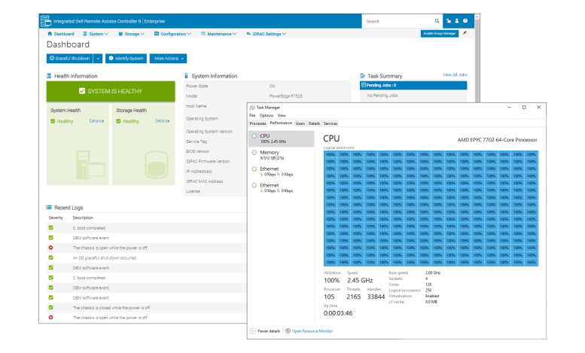
Task: Click the Pending Jobs : 0 bar
Action: pos(413,85)
